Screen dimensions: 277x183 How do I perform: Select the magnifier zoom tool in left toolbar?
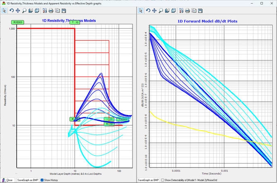tap(24, 11)
